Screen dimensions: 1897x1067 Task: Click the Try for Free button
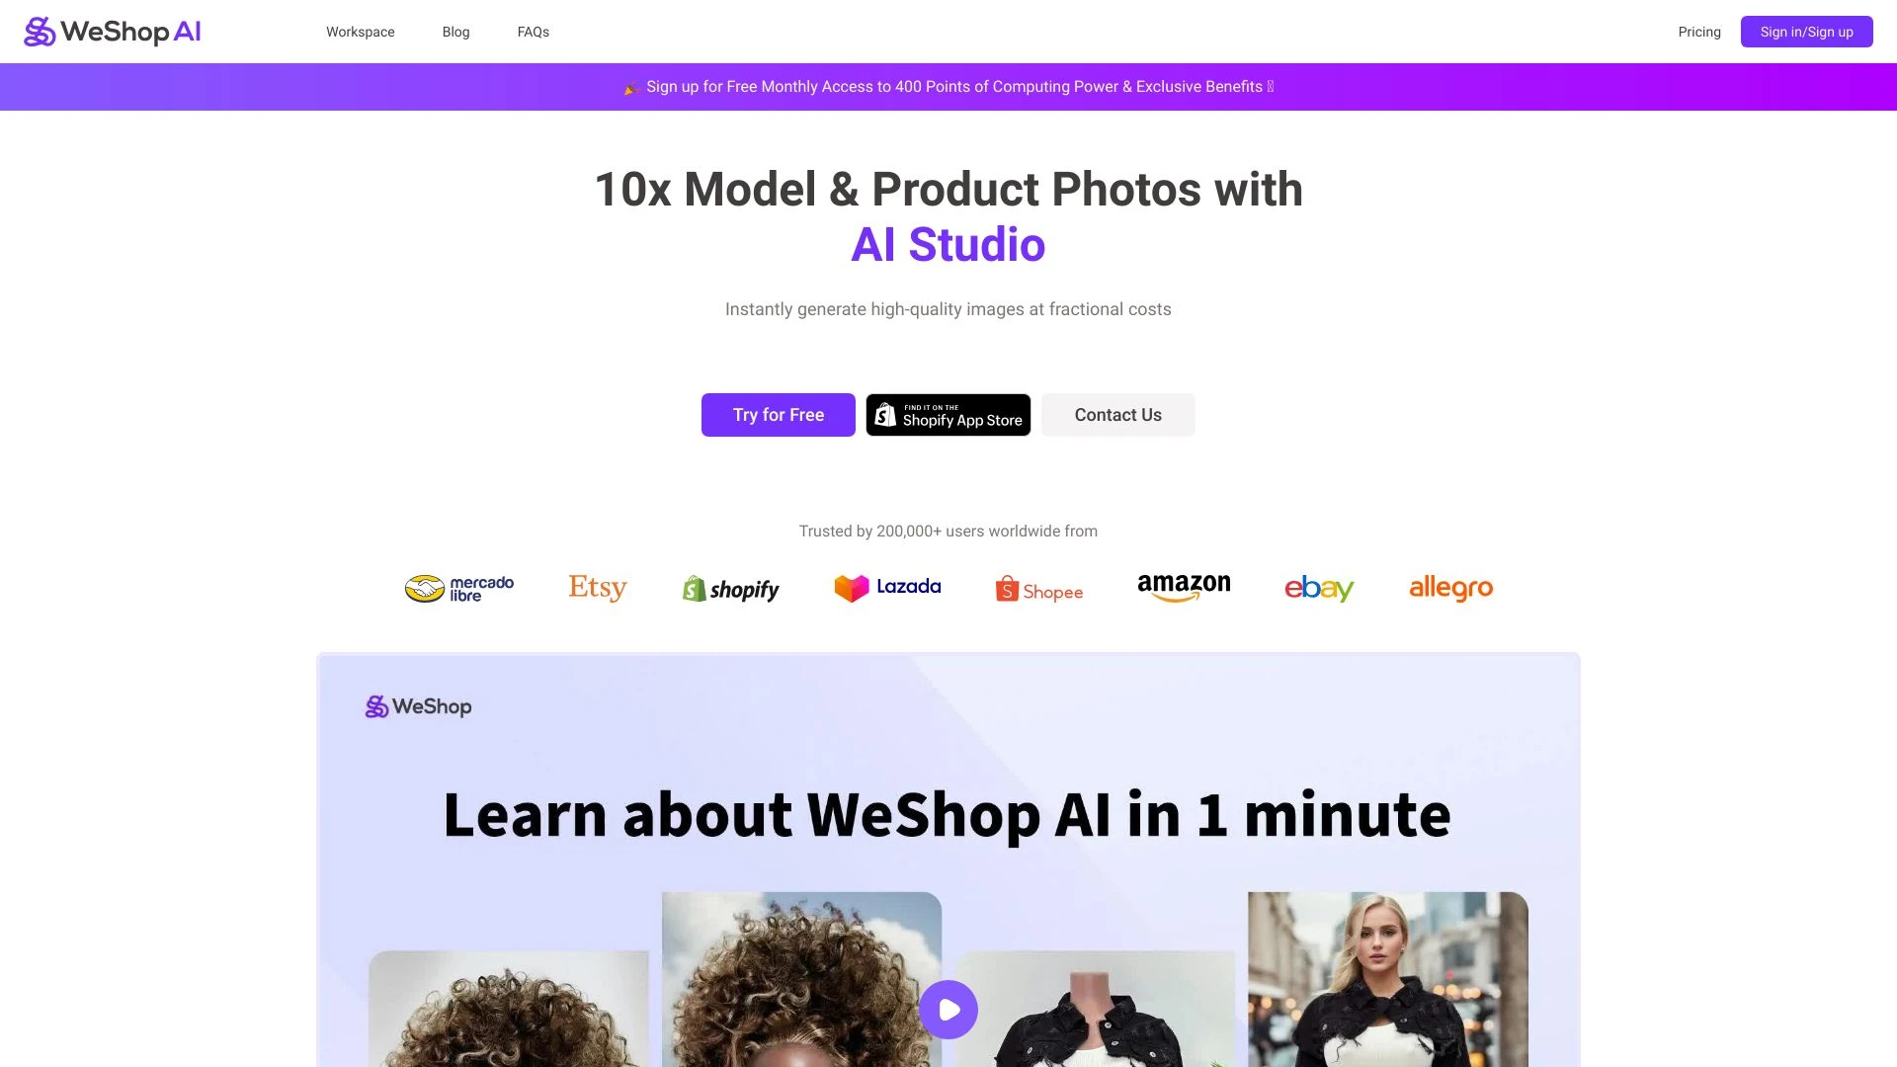[778, 414]
